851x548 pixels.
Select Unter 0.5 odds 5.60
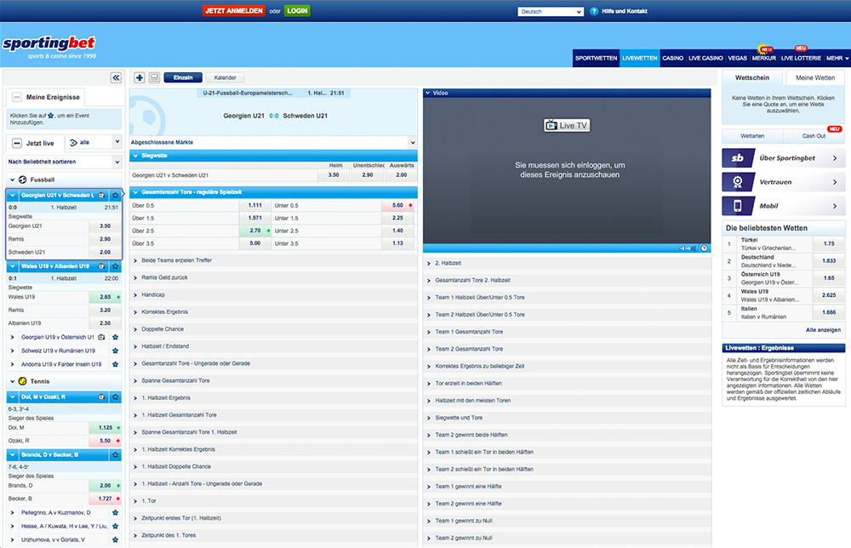click(x=397, y=205)
